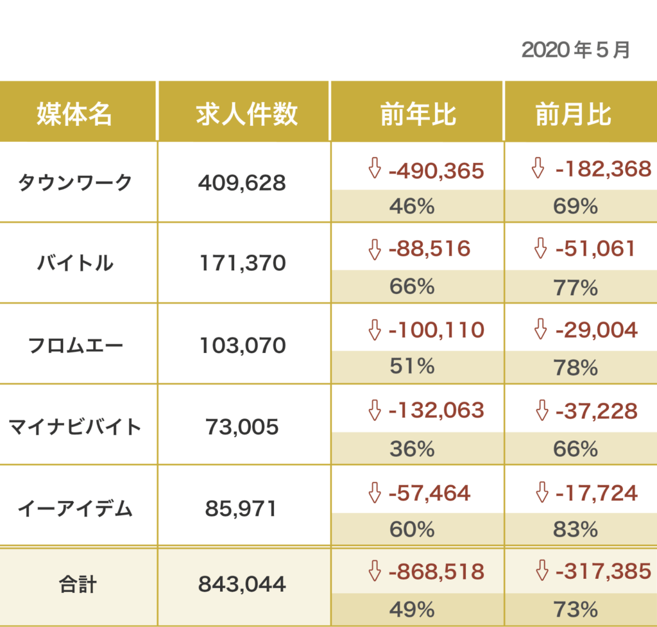
Task: Click the イーアイデム row label
Action: pos(75,509)
